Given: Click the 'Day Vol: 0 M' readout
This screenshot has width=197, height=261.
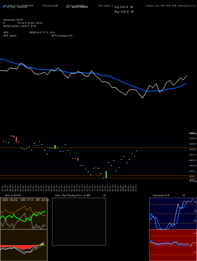Looking at the screenshot, I should [124, 11].
